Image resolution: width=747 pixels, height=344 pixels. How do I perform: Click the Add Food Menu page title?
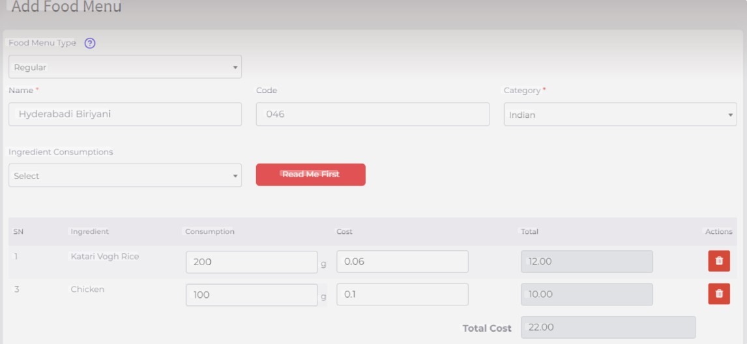[x=66, y=8]
